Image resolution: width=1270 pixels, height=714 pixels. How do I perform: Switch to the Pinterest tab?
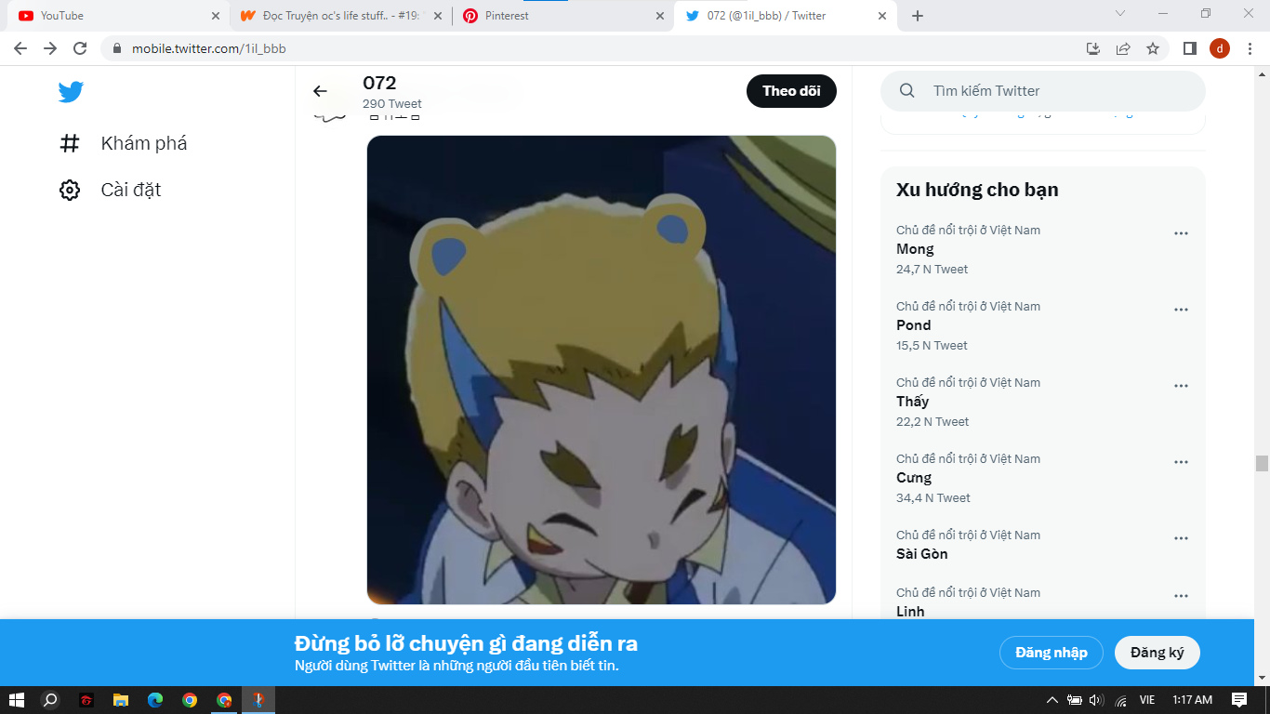pos(558,16)
